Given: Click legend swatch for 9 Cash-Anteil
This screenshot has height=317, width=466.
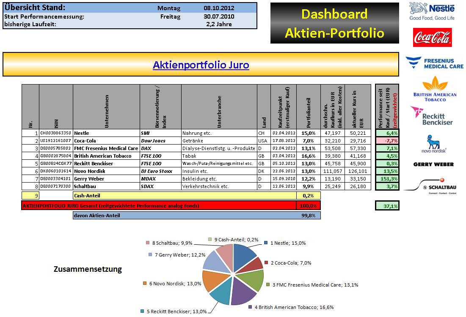Looking at the screenshot, I should point(210,239).
